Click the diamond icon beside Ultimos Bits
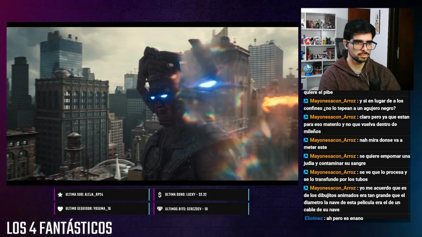 pos(160,209)
